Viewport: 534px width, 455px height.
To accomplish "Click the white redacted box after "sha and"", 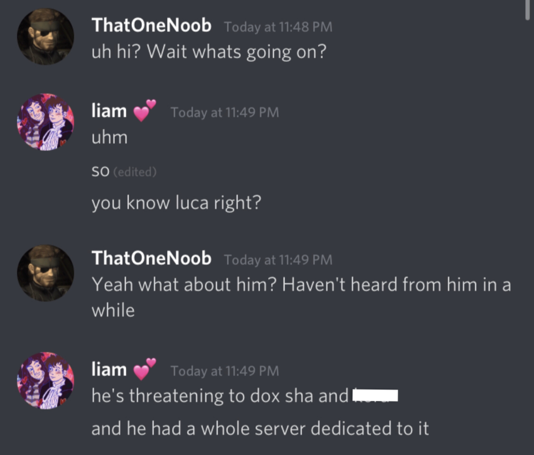I will click(x=375, y=395).
